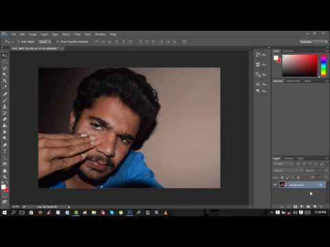Toggle Quick Mask mode
330x247 pixels.
(4, 196)
